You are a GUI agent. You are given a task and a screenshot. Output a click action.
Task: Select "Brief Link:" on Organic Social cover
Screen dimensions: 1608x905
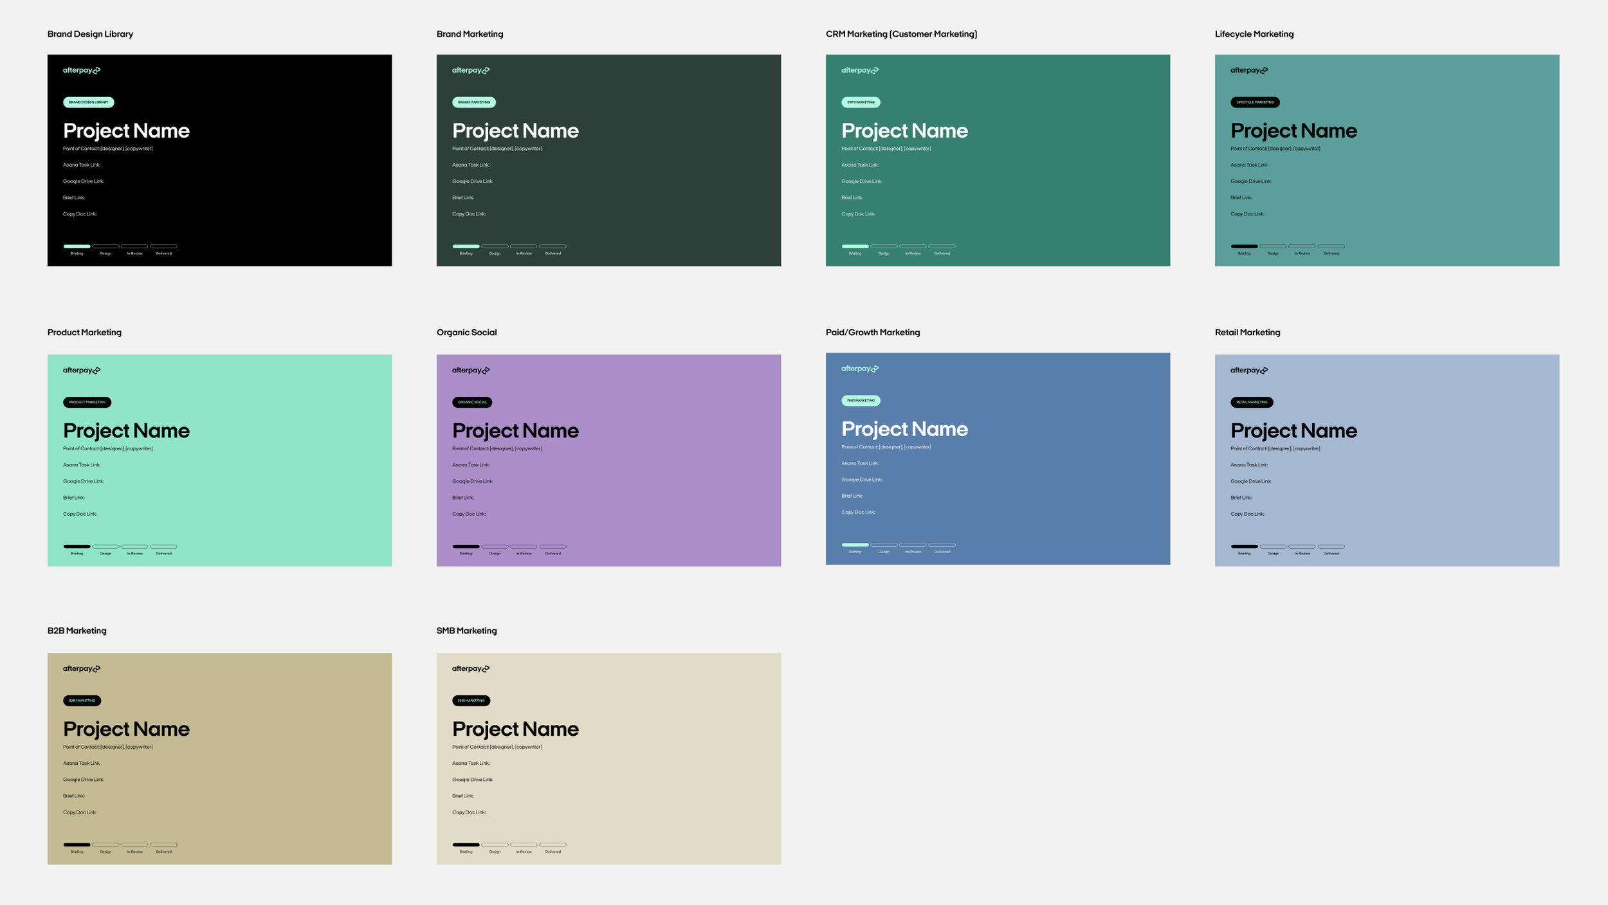point(463,498)
